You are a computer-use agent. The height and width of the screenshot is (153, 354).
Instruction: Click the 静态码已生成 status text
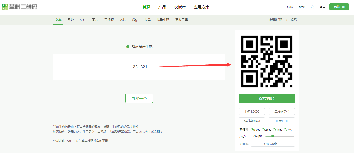[x=142, y=47]
